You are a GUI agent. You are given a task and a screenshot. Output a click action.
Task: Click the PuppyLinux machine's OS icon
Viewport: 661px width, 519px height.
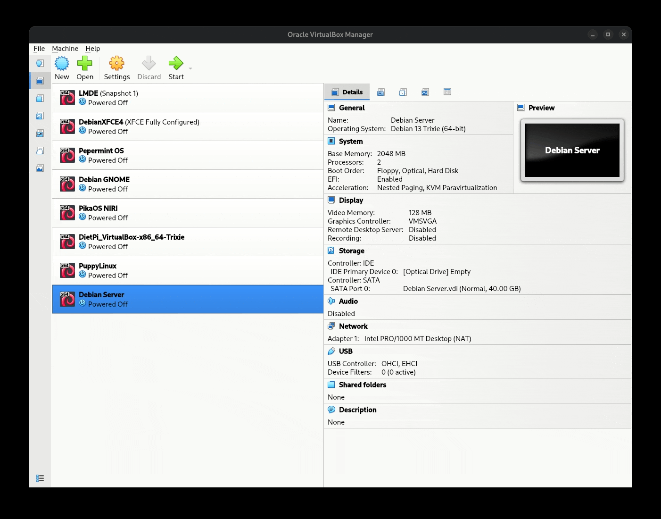pyautogui.click(x=67, y=270)
